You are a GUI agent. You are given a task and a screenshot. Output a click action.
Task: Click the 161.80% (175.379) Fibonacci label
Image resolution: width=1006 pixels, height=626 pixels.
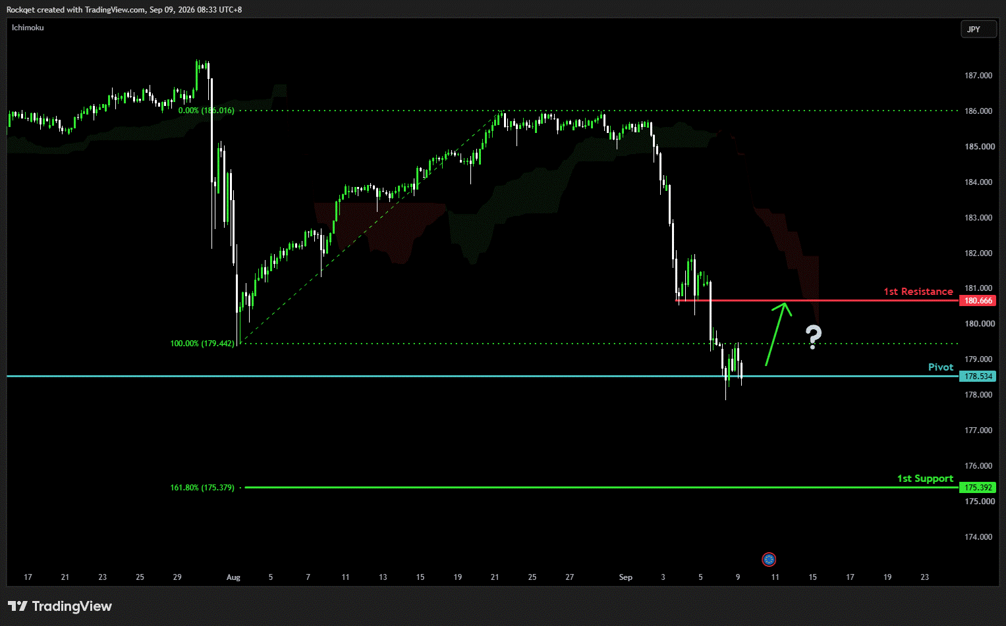[x=202, y=488]
